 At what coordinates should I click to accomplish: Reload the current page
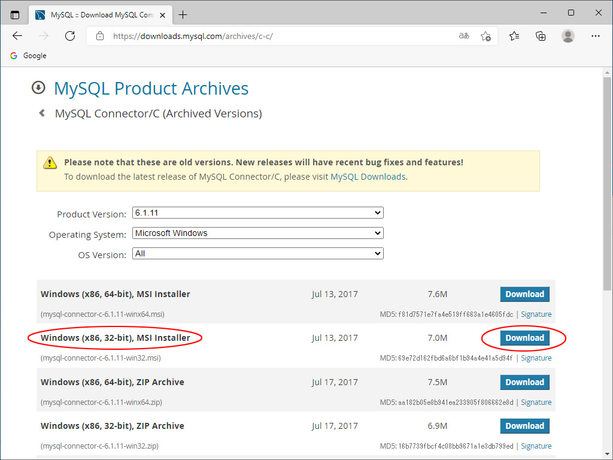70,36
